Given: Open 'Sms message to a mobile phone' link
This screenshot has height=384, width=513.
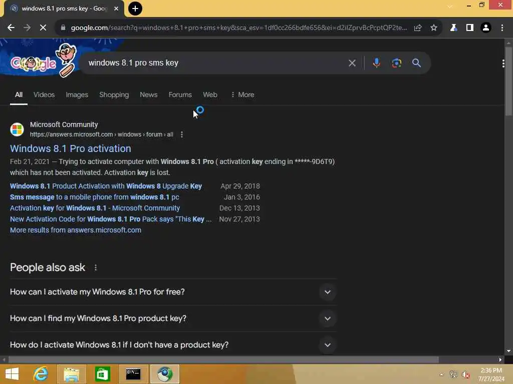Looking at the screenshot, I should click(95, 197).
